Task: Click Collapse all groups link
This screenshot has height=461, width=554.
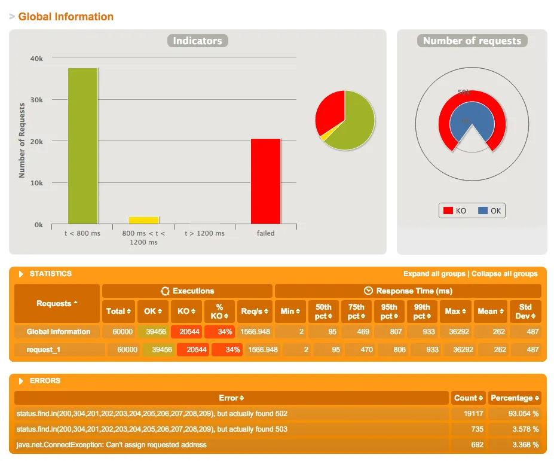Action: click(504, 274)
